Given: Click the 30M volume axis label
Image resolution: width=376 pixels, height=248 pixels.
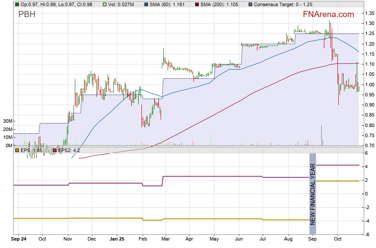Looking at the screenshot, I should 7,121.
